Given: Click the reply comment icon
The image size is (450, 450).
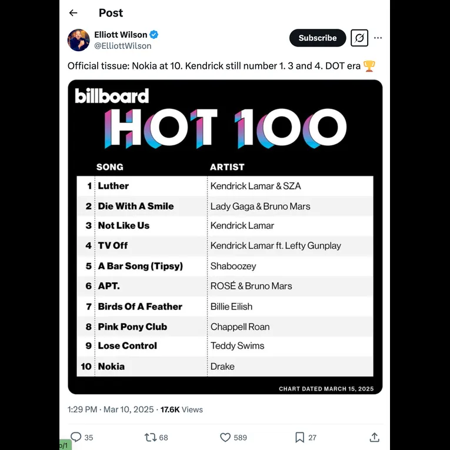Looking at the screenshot, I should (x=76, y=437).
